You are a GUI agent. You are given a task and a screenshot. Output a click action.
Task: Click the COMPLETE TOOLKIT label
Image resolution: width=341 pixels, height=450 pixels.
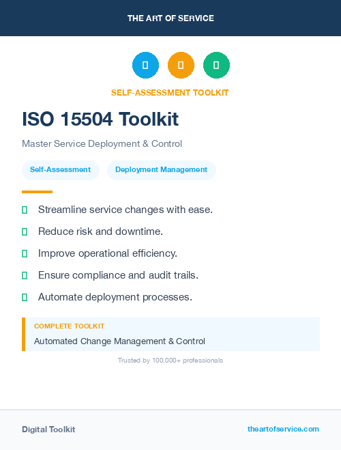pos(69,326)
